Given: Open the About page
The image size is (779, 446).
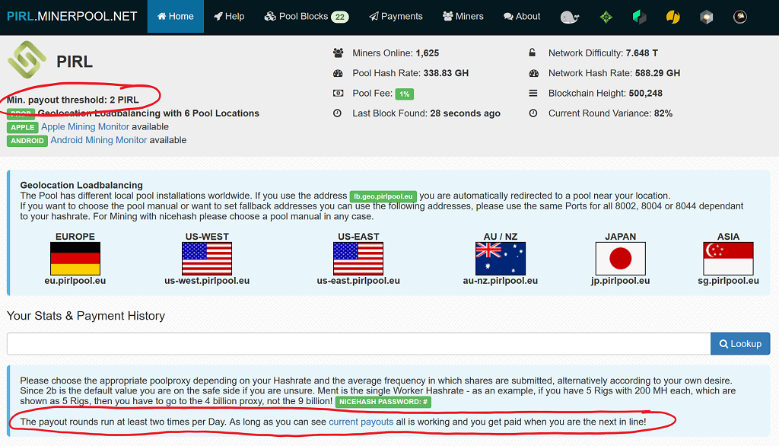Looking at the screenshot, I should [522, 17].
